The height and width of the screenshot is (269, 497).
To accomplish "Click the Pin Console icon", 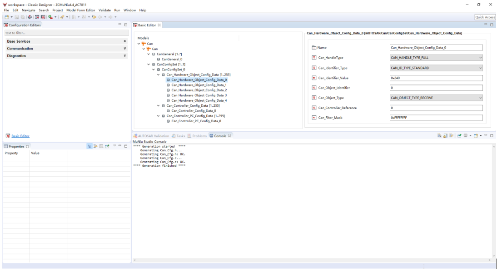I will pyautogui.click(x=460, y=136).
